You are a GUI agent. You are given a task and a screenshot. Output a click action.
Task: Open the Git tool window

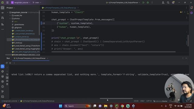coord(2,91)
